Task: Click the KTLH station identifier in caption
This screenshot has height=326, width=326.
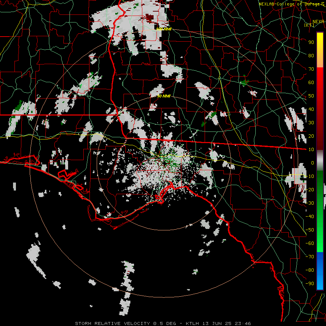Action: coord(193,323)
